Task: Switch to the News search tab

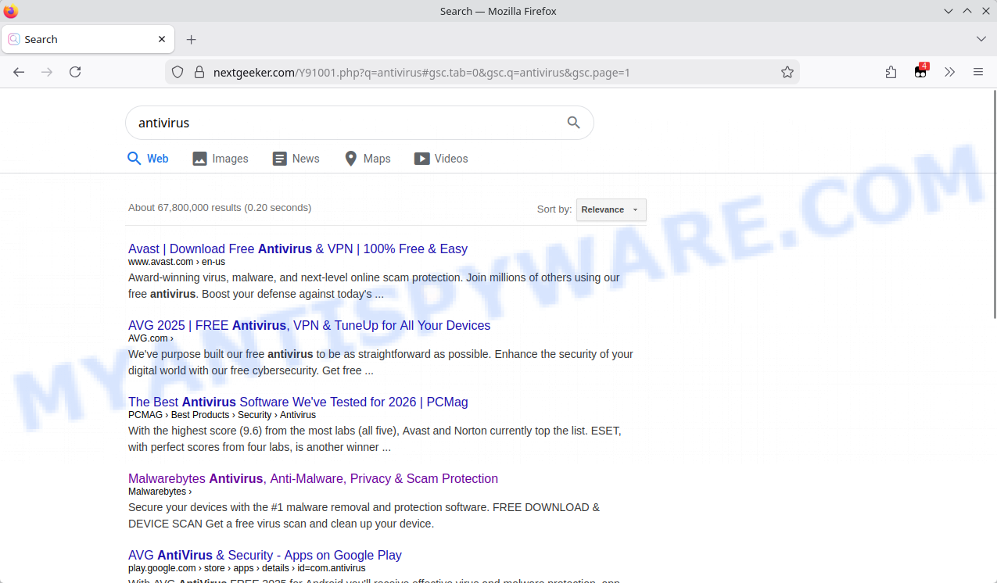Action: click(x=296, y=159)
